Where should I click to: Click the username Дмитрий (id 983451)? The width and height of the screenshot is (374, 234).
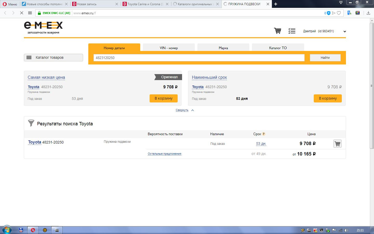(x=318, y=31)
